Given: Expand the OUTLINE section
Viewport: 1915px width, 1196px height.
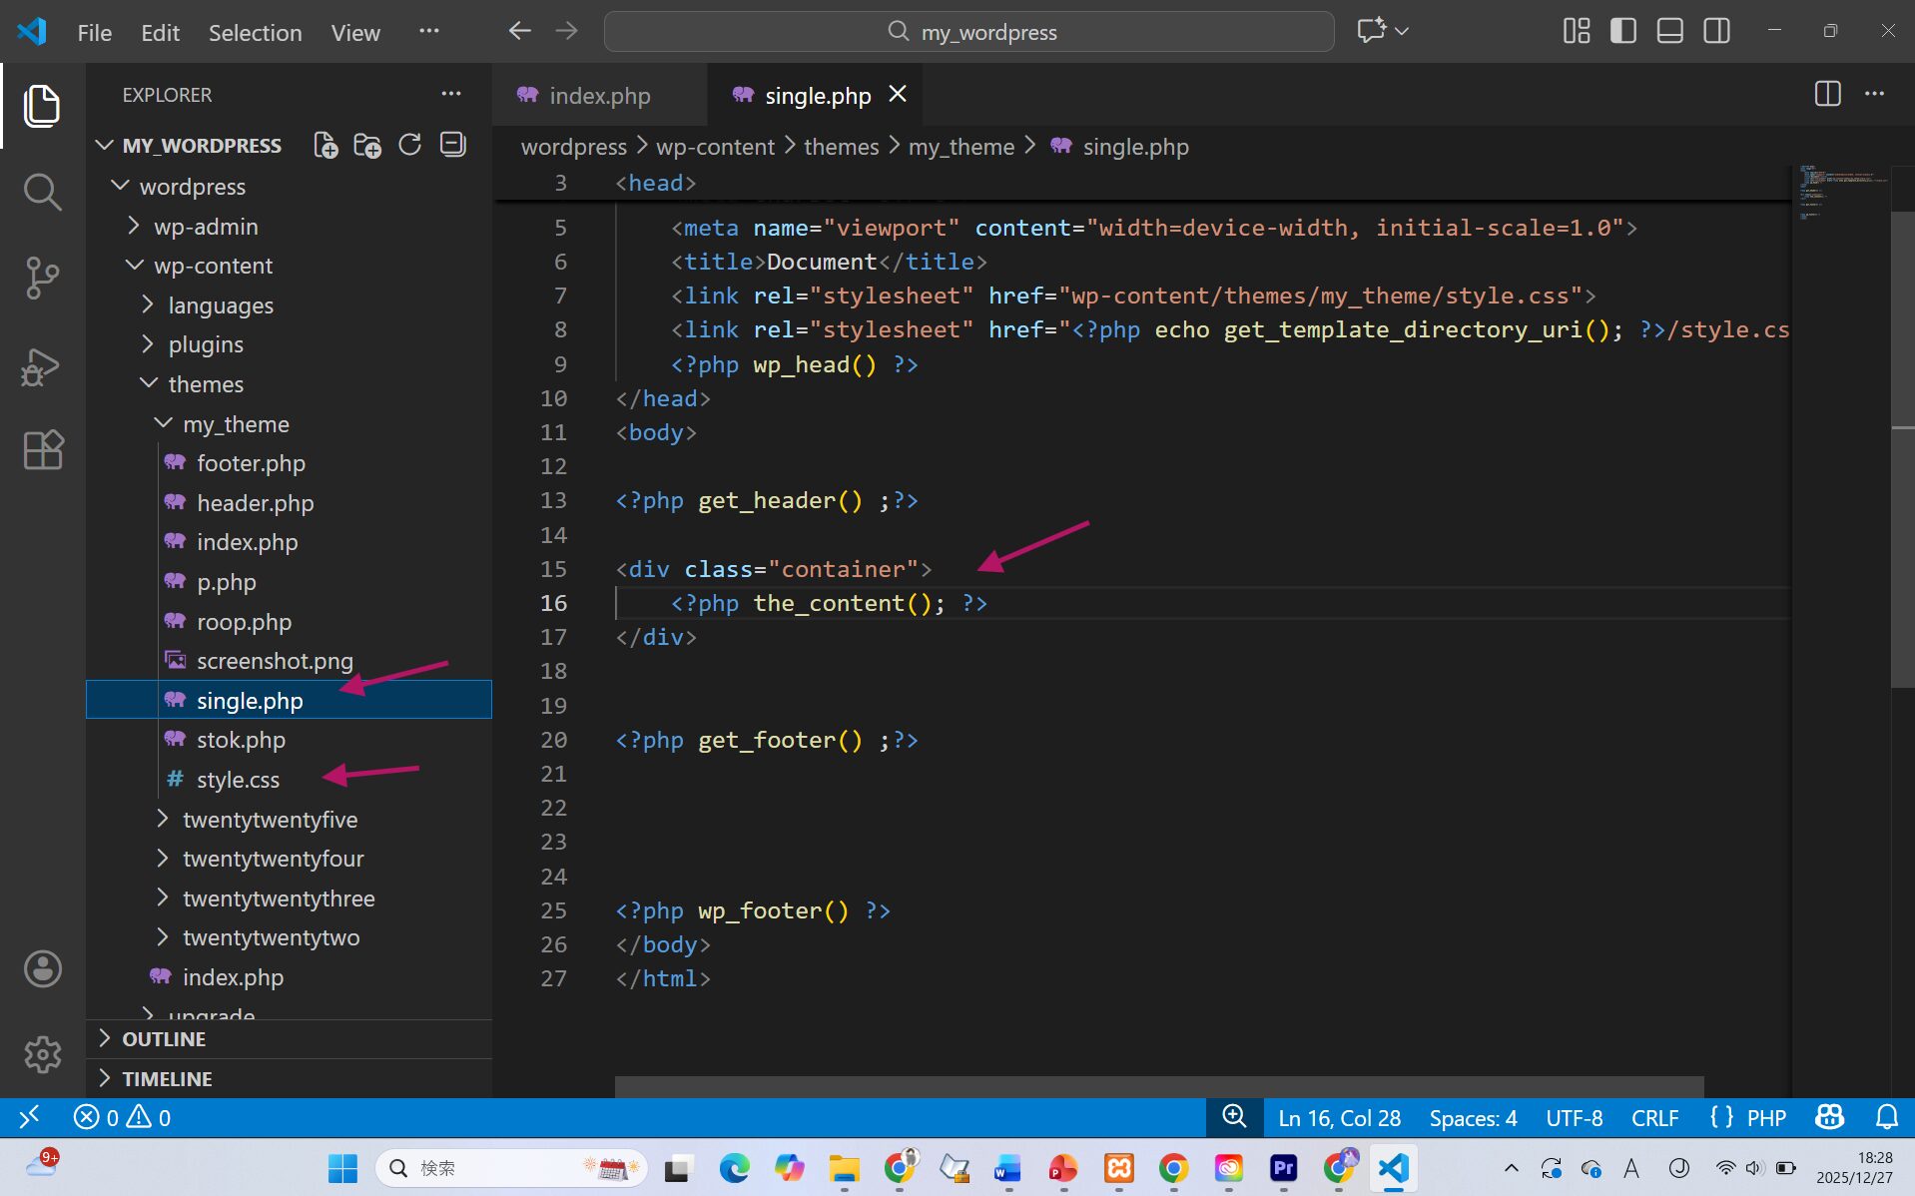Looking at the screenshot, I should pos(164,1039).
